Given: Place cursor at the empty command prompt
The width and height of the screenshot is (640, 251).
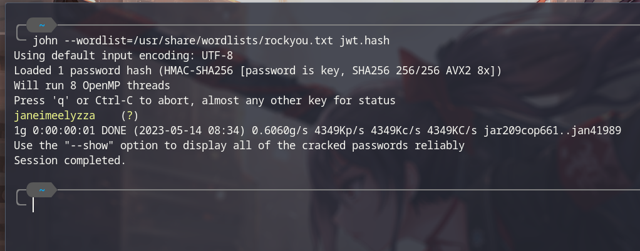Looking at the screenshot, I should pos(33,205).
